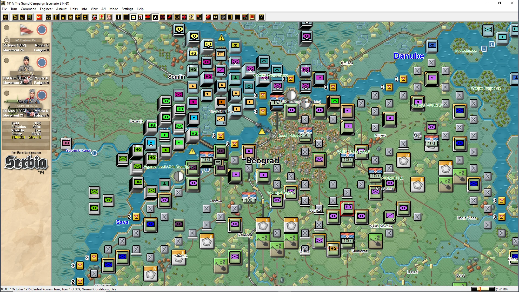The height and width of the screenshot is (292, 519).
Task: Click the yellow letter D icon
Action: coord(230,17)
